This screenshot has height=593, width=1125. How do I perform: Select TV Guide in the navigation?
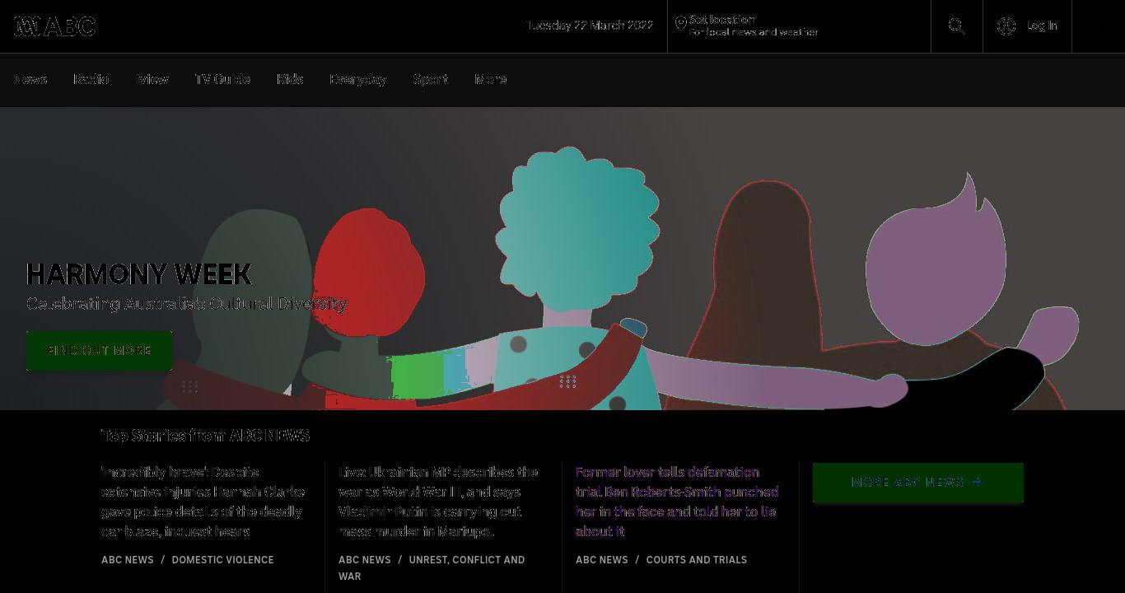point(222,79)
